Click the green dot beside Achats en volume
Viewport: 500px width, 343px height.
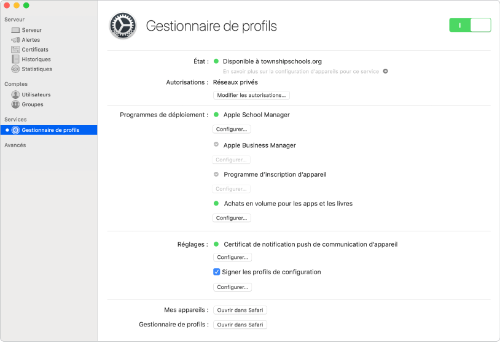pos(216,203)
